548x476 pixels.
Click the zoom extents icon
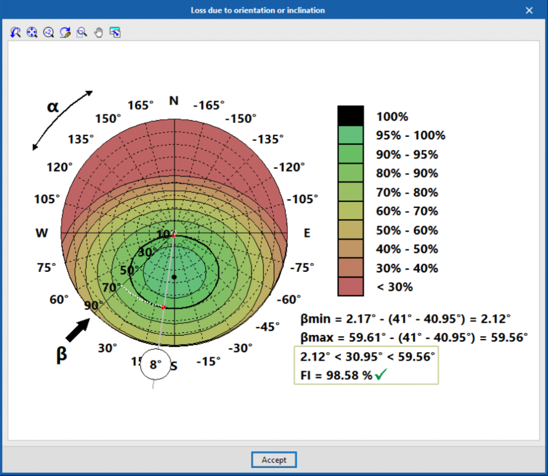point(32,33)
